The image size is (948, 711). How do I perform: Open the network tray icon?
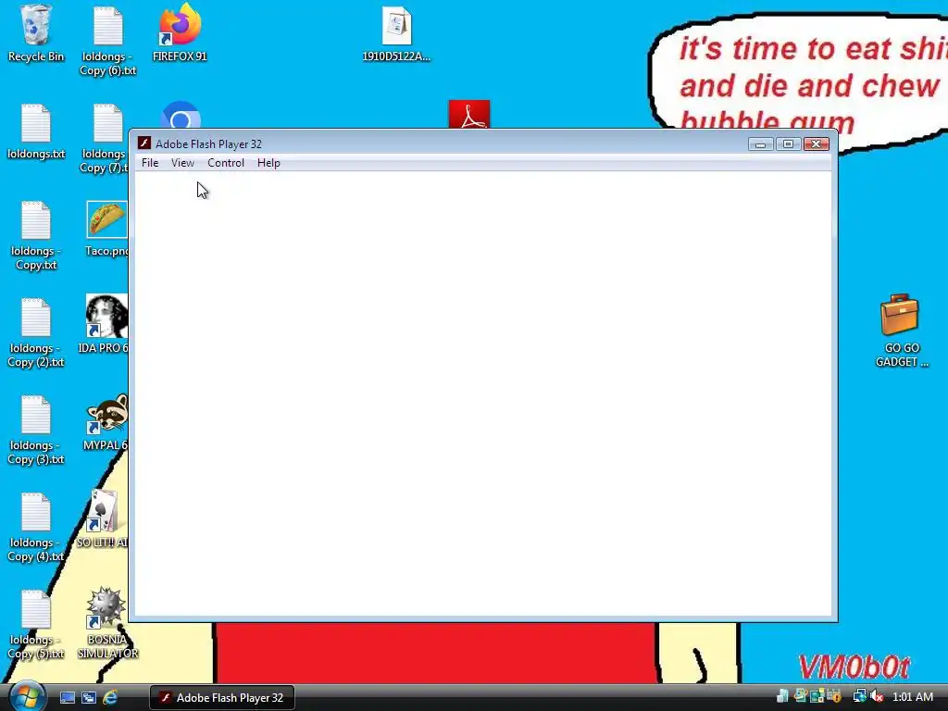[858, 696]
